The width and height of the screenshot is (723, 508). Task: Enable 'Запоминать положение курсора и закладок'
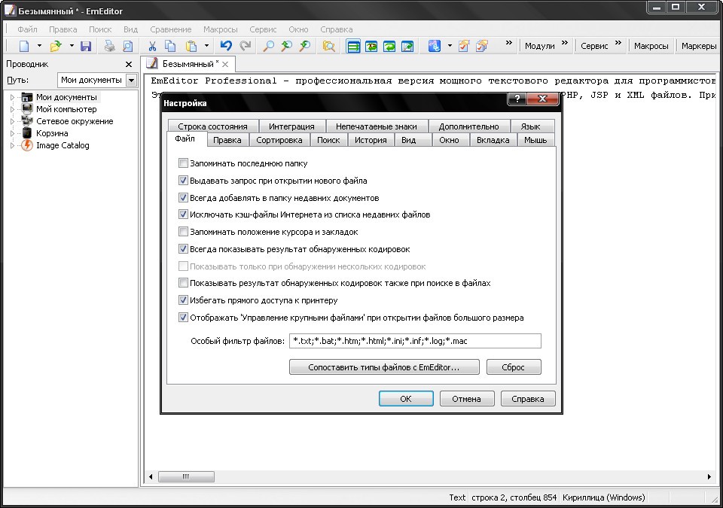click(183, 232)
